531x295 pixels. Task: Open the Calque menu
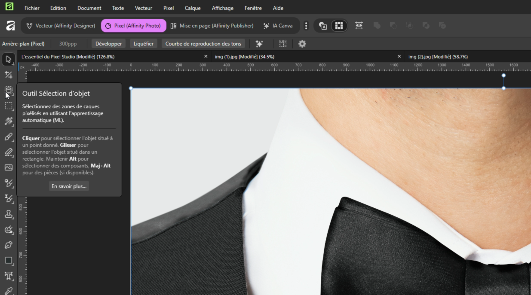point(193,8)
